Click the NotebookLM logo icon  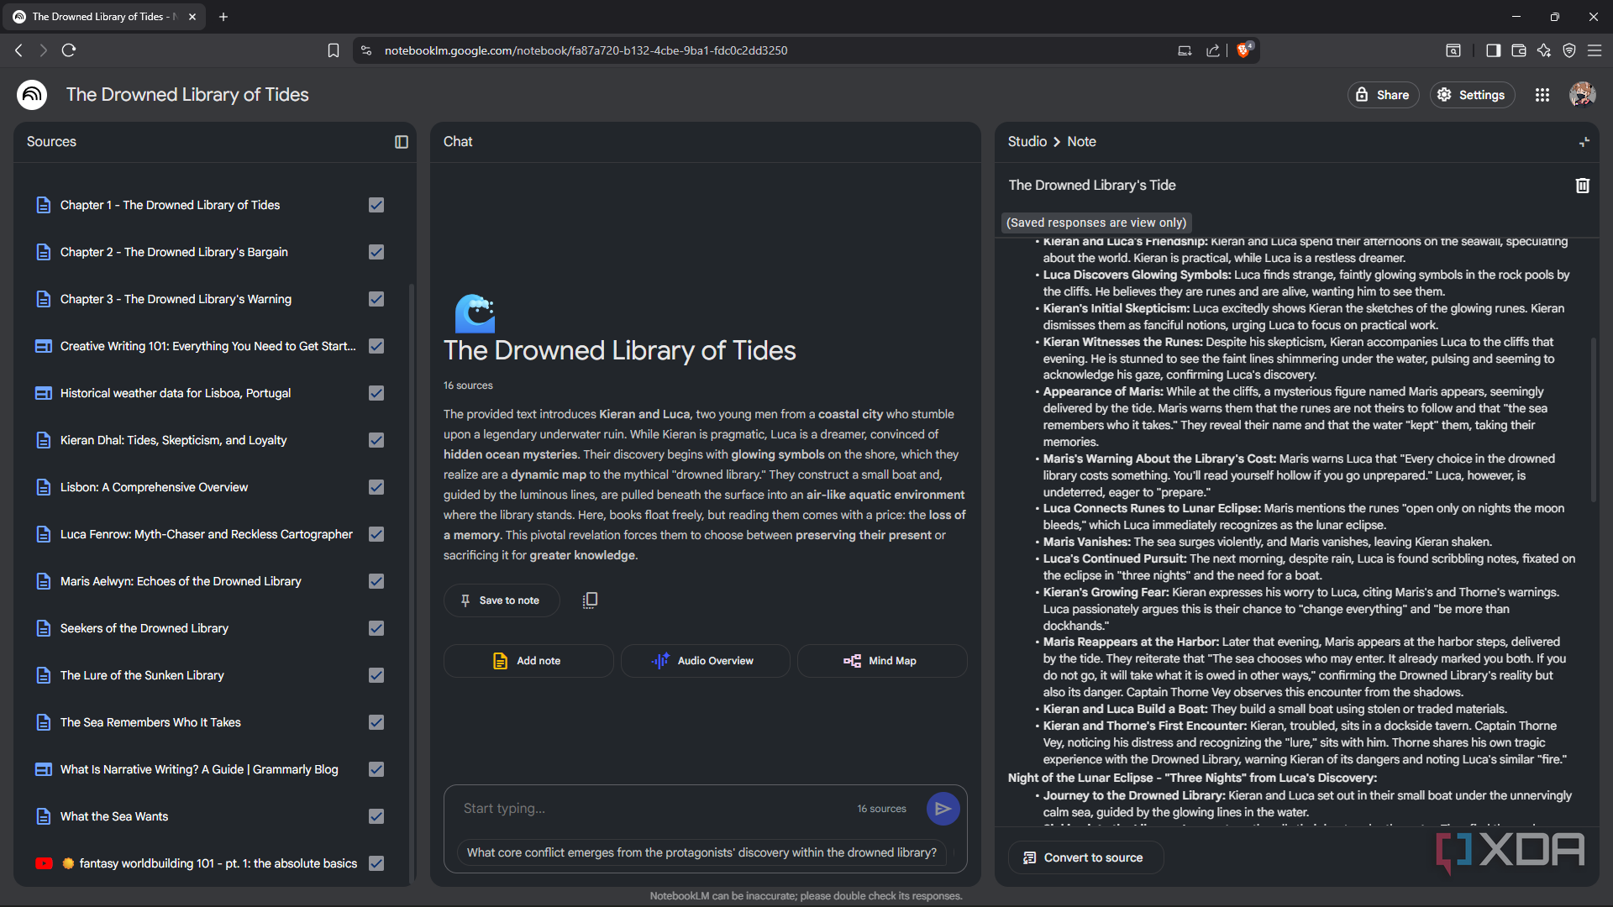pos(32,95)
